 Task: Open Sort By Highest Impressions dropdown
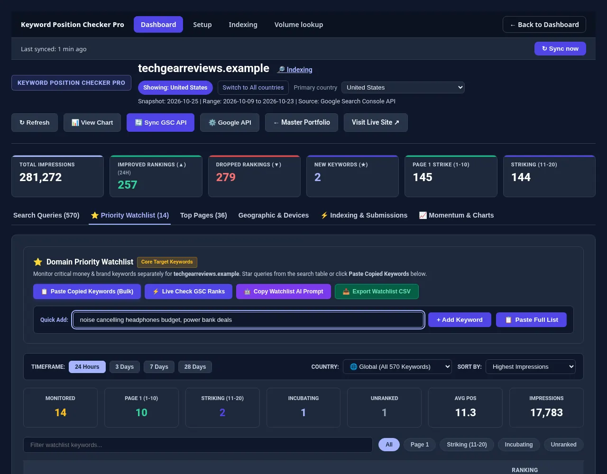point(531,366)
